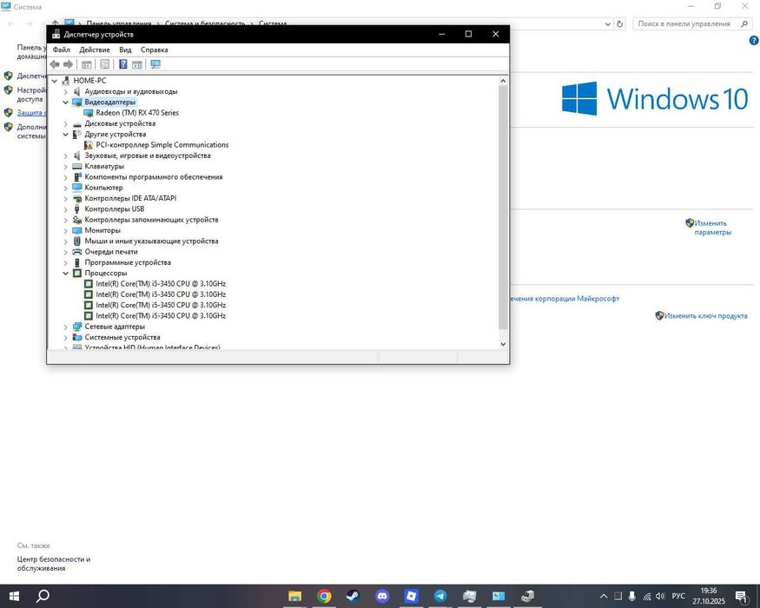Select the HOME-PC computer icon
The image size is (760, 608).
[x=66, y=81]
